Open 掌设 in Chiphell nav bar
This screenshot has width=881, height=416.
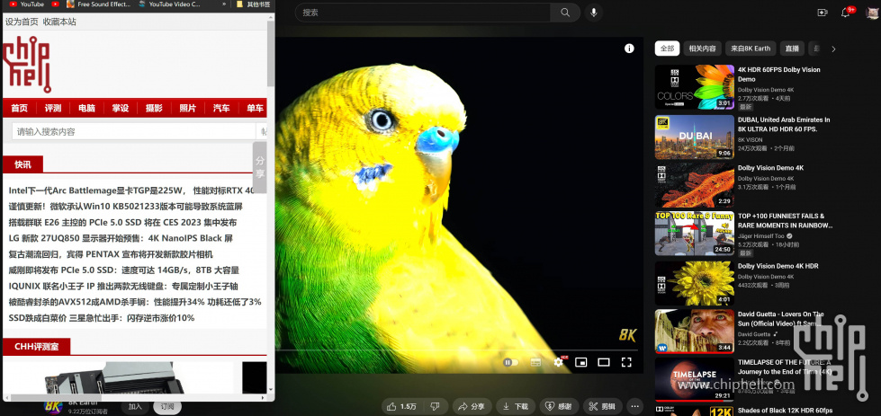click(121, 108)
